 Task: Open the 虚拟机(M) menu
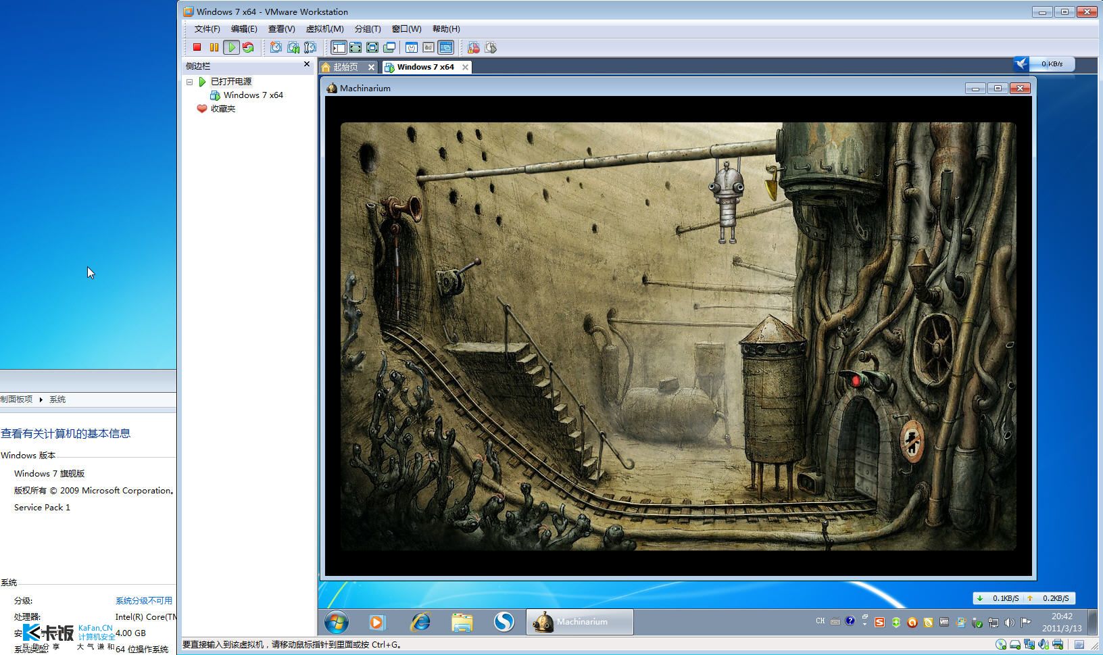point(325,29)
